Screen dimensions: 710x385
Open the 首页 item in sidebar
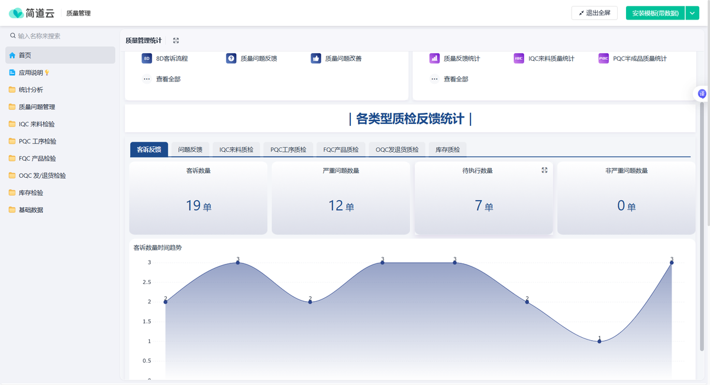pos(60,55)
